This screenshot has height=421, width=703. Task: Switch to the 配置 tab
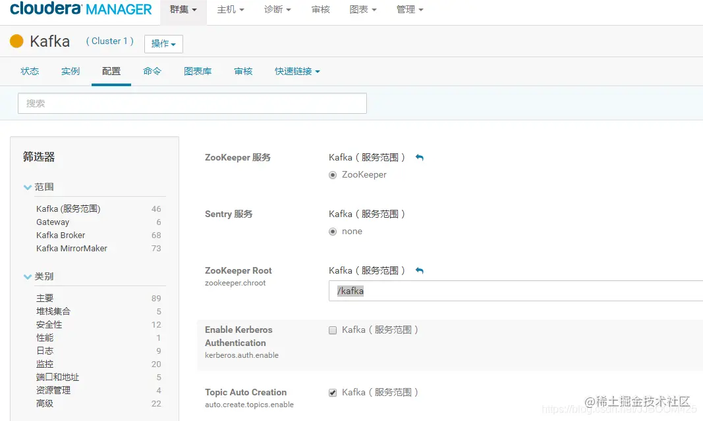[111, 71]
